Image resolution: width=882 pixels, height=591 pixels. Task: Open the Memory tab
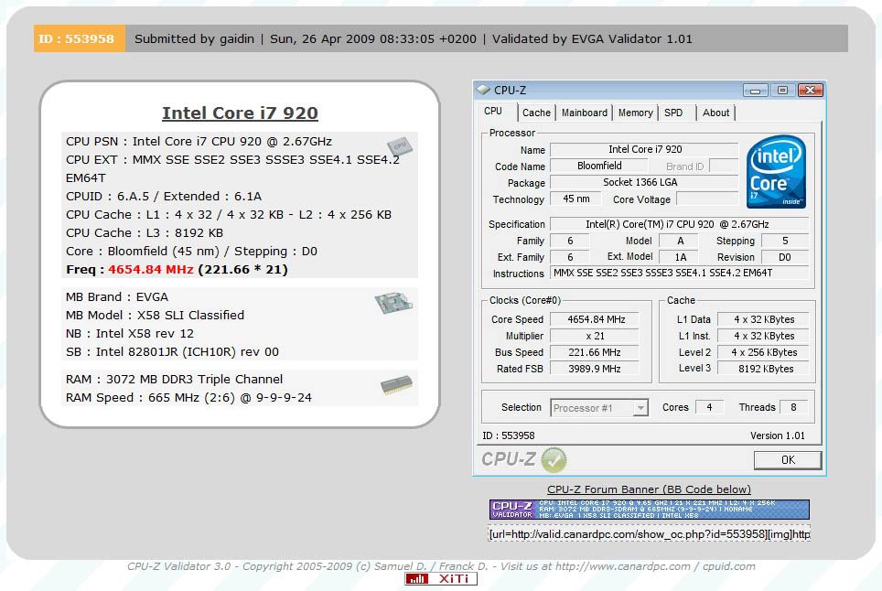(636, 113)
